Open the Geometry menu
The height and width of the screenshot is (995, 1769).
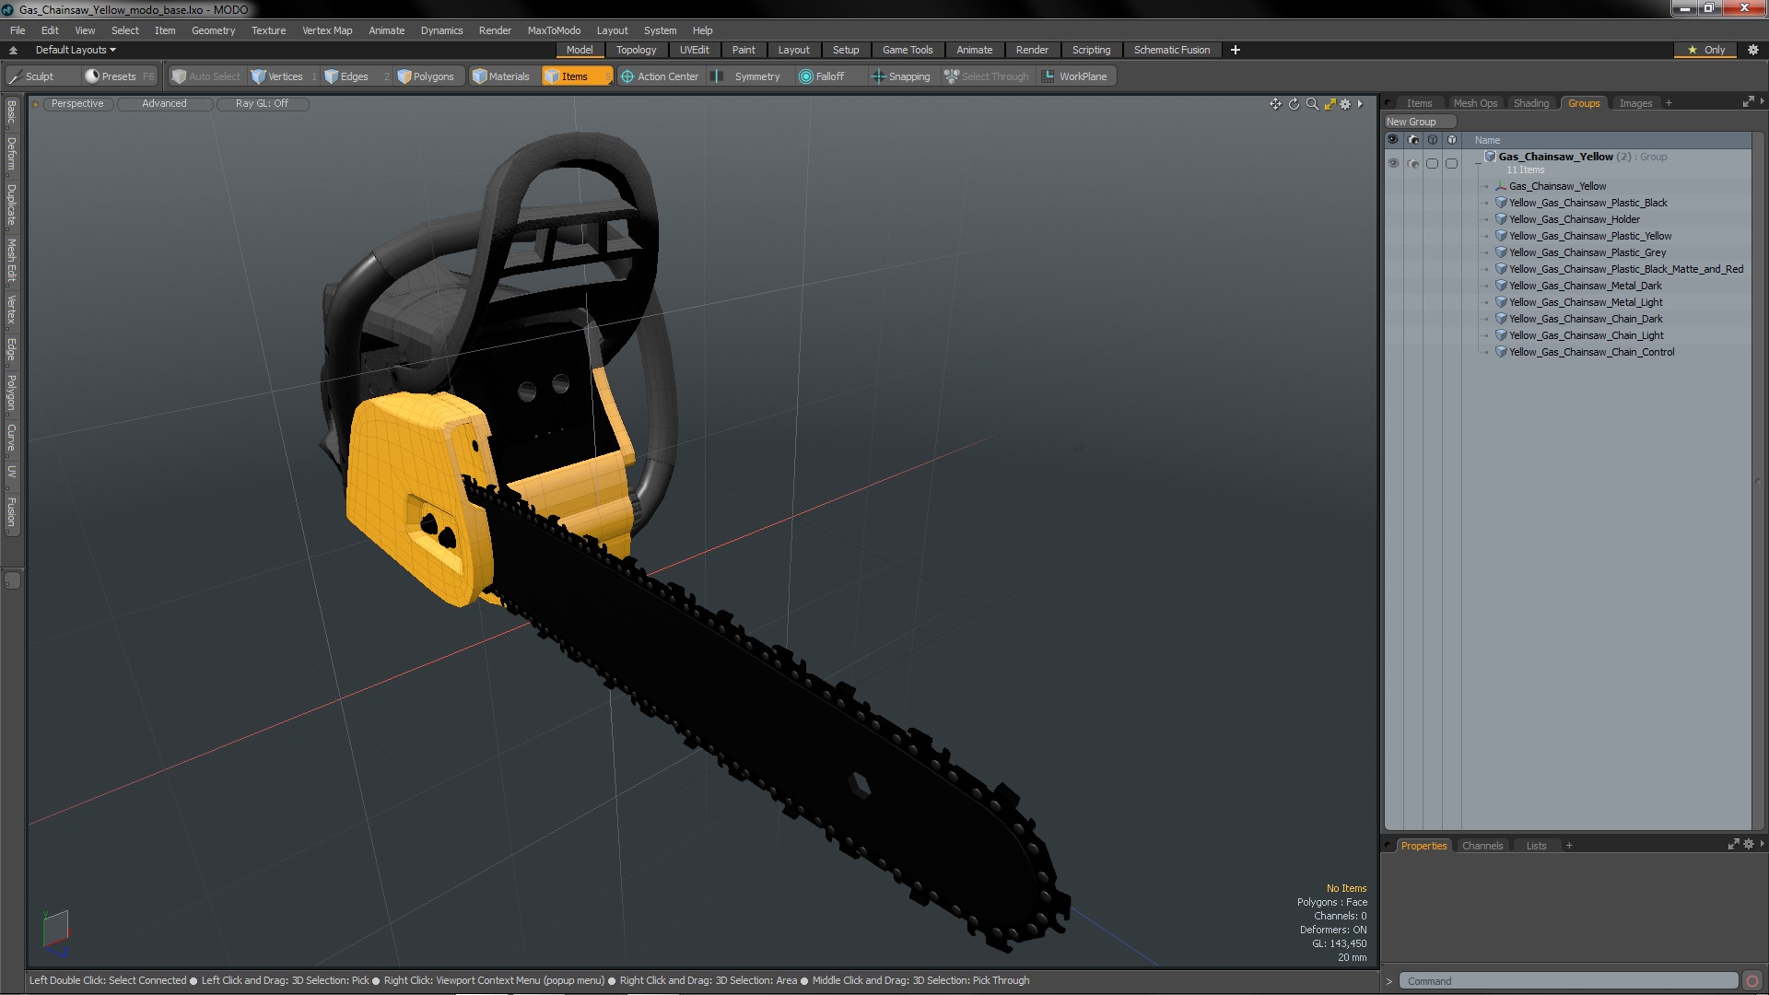pyautogui.click(x=213, y=30)
